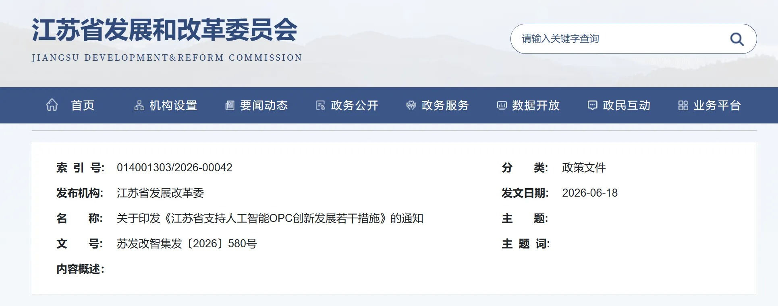Click the organization chart icon beside 机构设置

pos(139,105)
